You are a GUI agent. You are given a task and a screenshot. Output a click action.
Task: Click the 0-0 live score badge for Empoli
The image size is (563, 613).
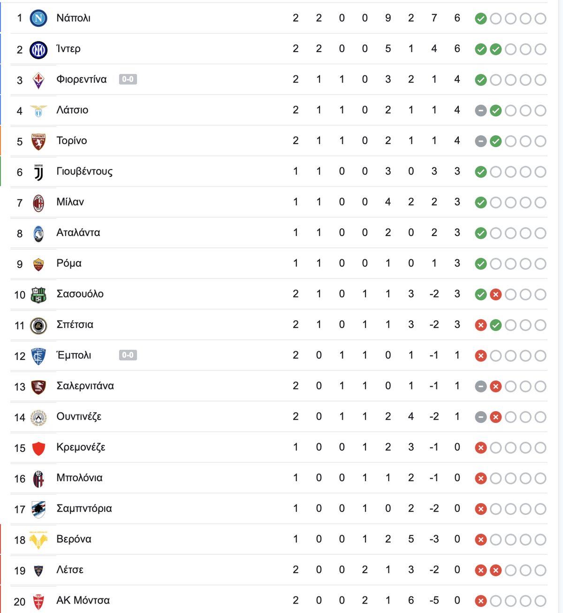(128, 355)
